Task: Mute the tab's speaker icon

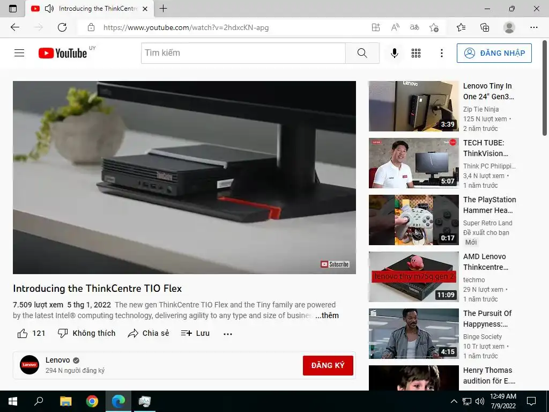Action: tap(49, 9)
